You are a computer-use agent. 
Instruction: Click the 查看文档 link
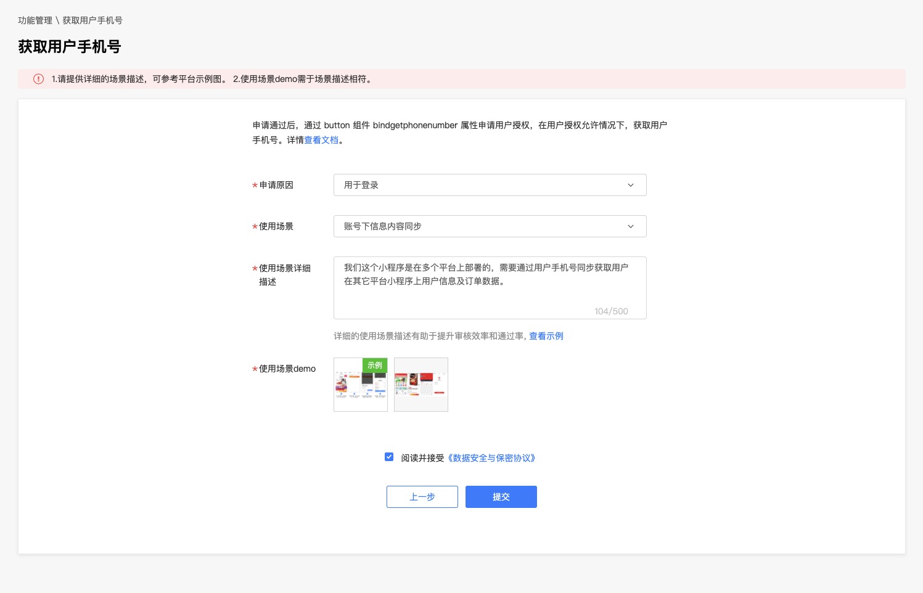point(321,140)
